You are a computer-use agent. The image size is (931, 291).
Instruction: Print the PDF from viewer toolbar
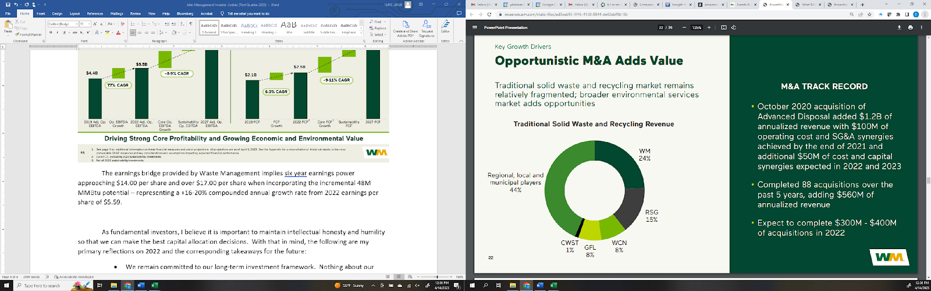[x=911, y=27]
